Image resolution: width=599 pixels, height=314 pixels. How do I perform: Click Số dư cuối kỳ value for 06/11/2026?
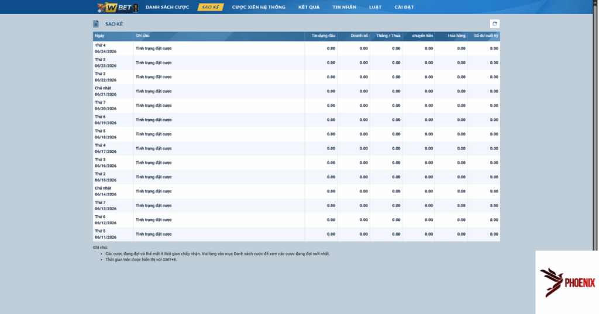tap(494, 235)
